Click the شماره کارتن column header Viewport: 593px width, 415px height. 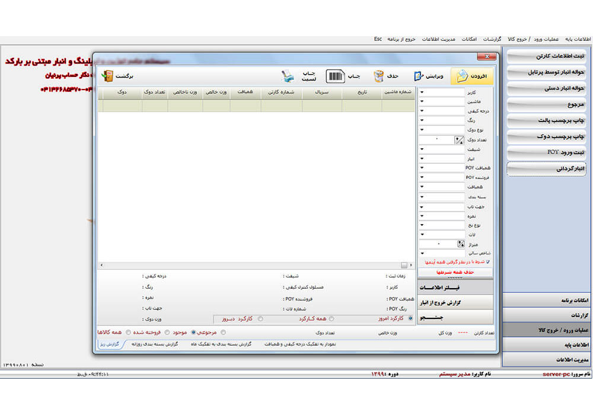tap(281, 92)
